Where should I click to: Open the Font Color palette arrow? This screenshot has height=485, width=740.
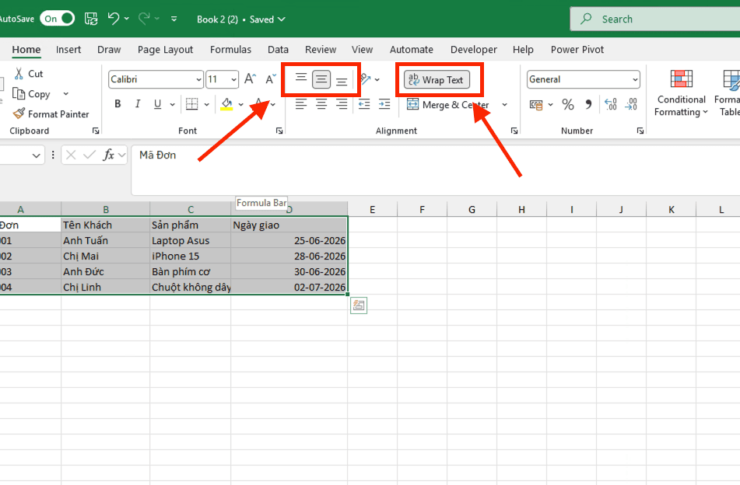[273, 104]
